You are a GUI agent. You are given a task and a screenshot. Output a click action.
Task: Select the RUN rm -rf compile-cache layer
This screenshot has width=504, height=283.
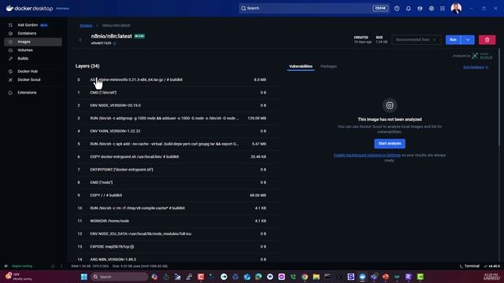[x=176, y=208]
